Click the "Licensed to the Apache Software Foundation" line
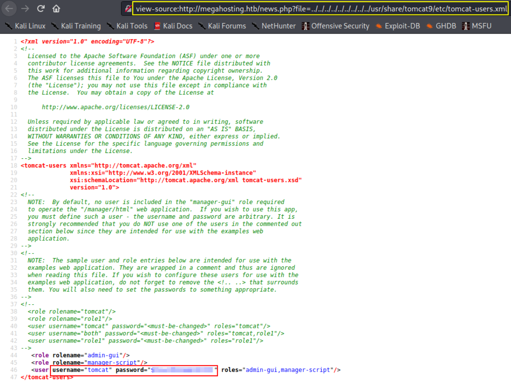Screen dimensions: 511x382 [144, 56]
